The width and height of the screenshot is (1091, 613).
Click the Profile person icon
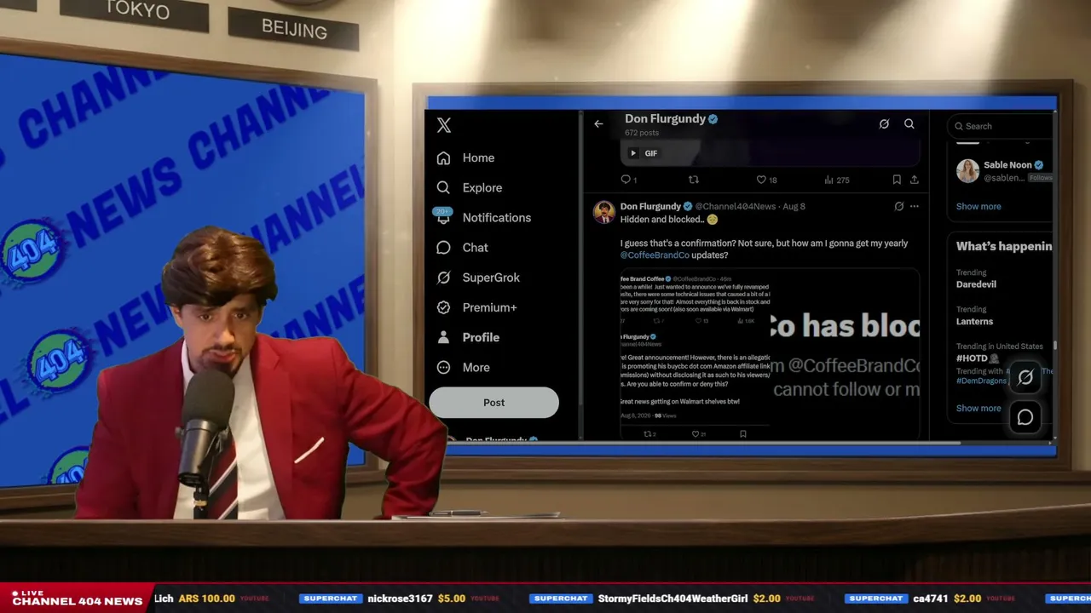pyautogui.click(x=443, y=337)
